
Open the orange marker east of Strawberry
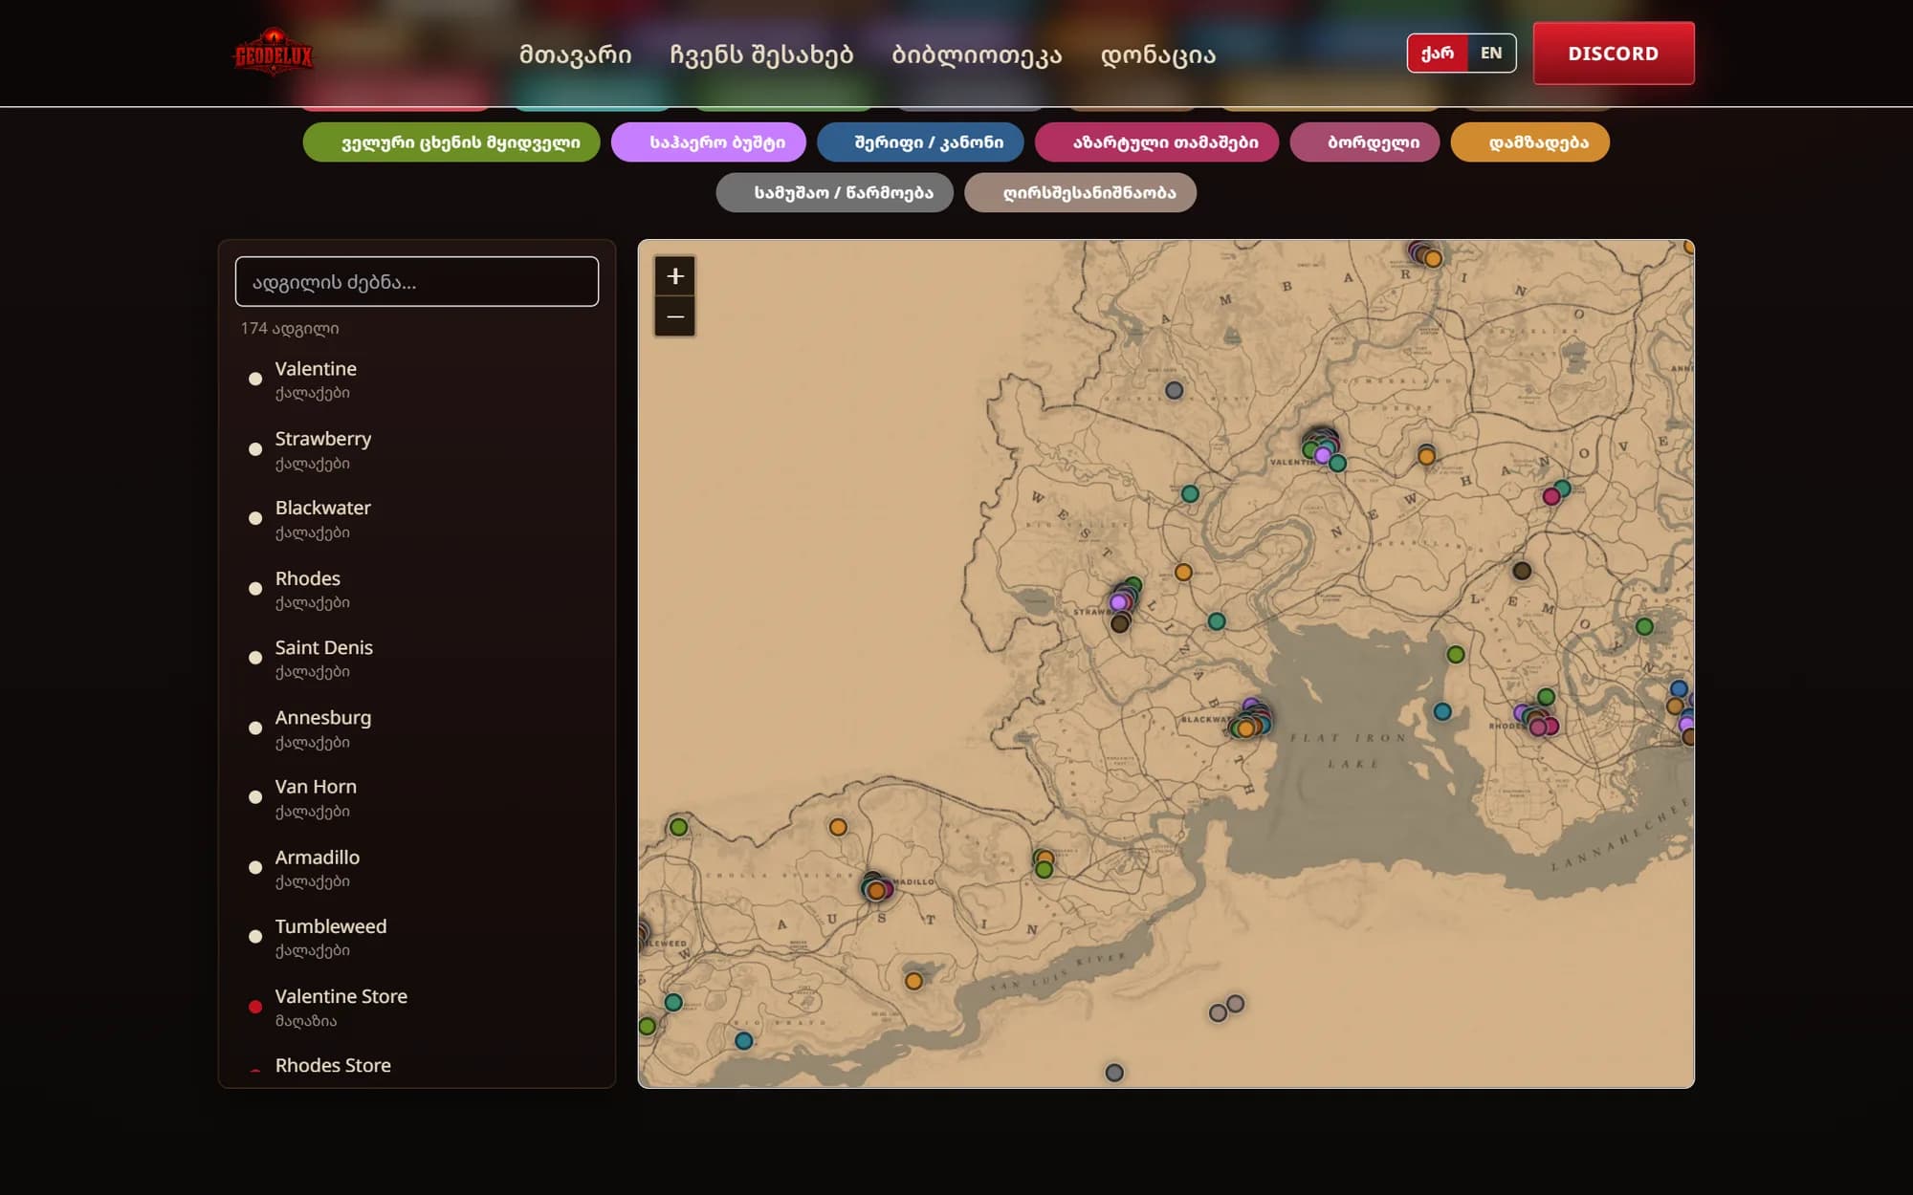1183,572
